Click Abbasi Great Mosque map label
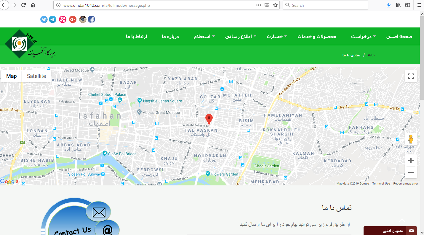 tap(161, 112)
